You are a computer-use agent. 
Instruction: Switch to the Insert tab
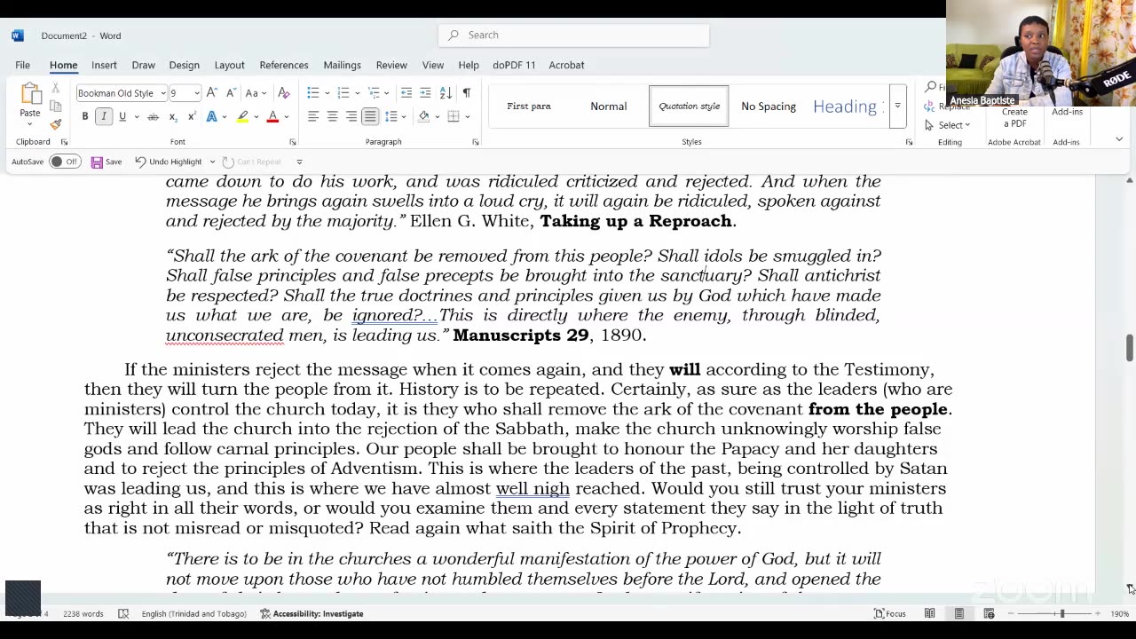click(x=104, y=65)
